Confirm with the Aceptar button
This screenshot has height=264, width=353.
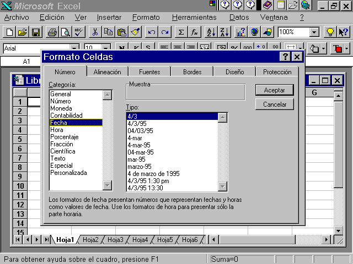click(x=275, y=90)
